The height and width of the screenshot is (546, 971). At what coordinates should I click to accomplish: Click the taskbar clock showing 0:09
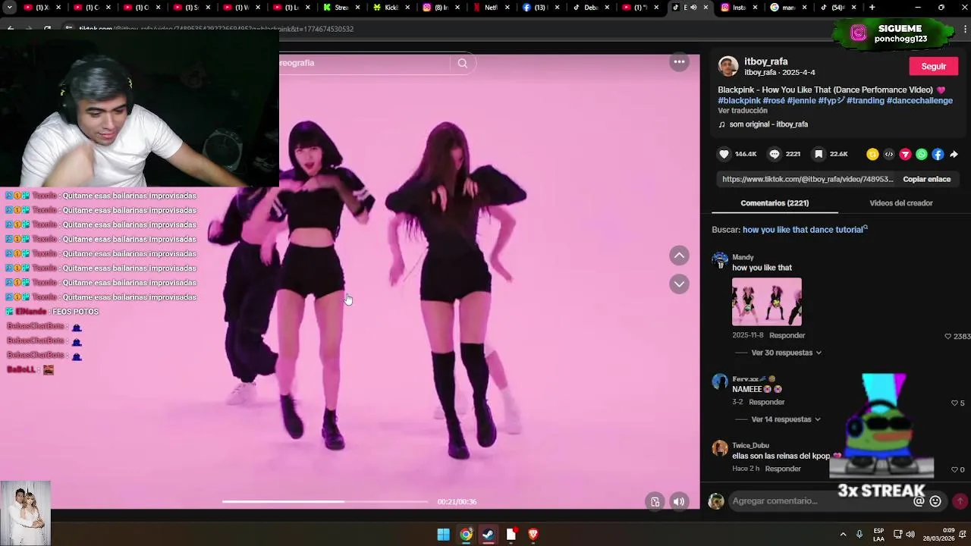[938, 535]
